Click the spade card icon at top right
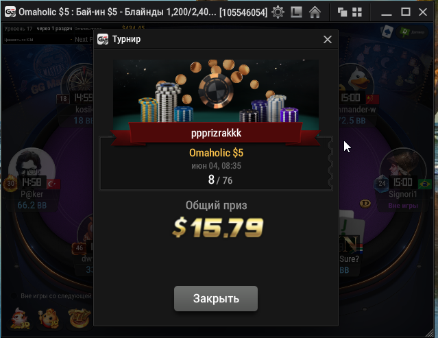 point(387,32)
